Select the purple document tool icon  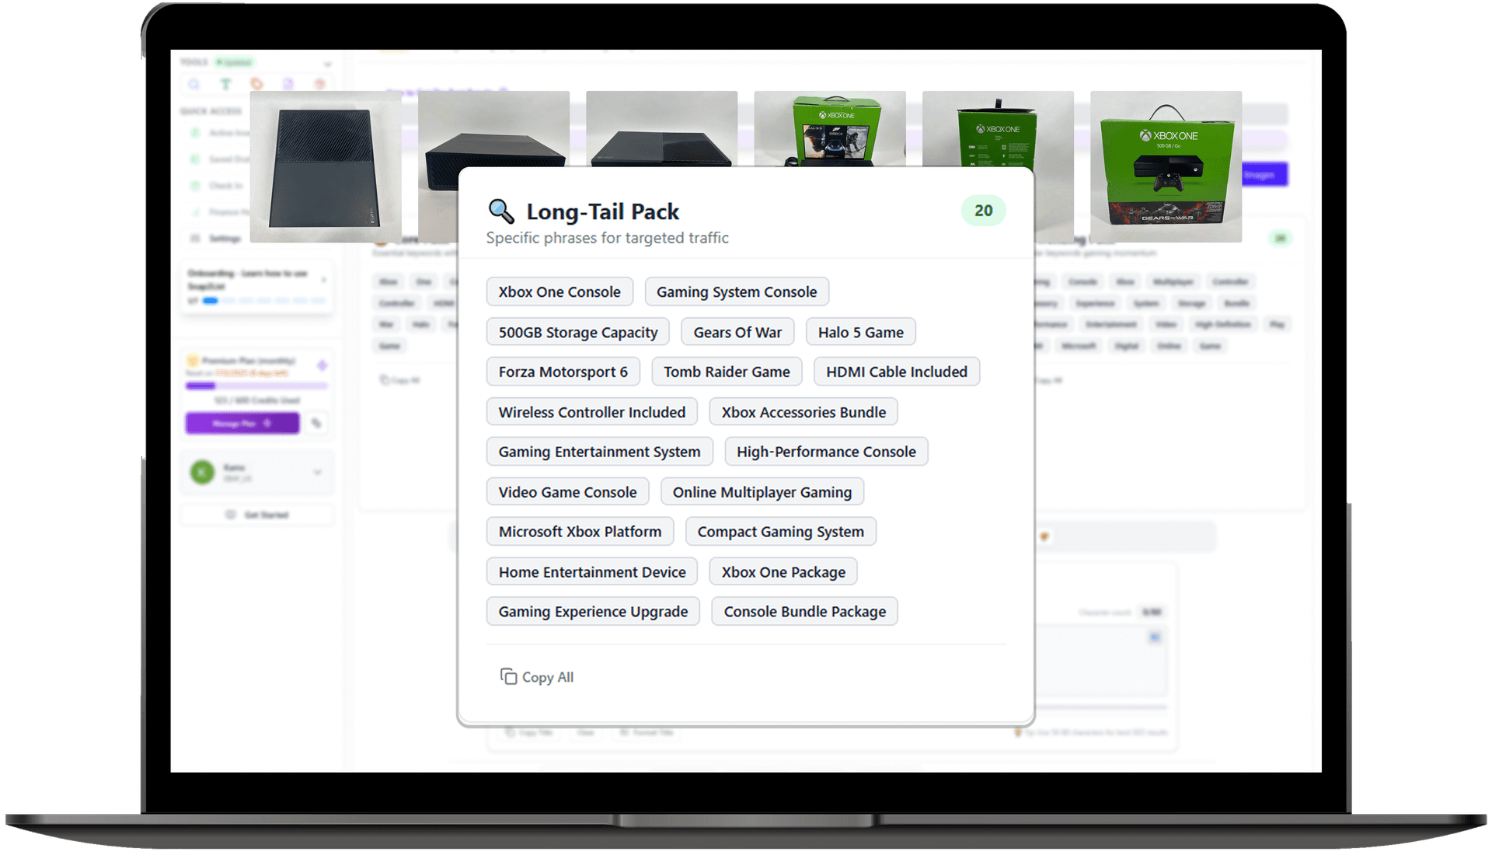[288, 84]
